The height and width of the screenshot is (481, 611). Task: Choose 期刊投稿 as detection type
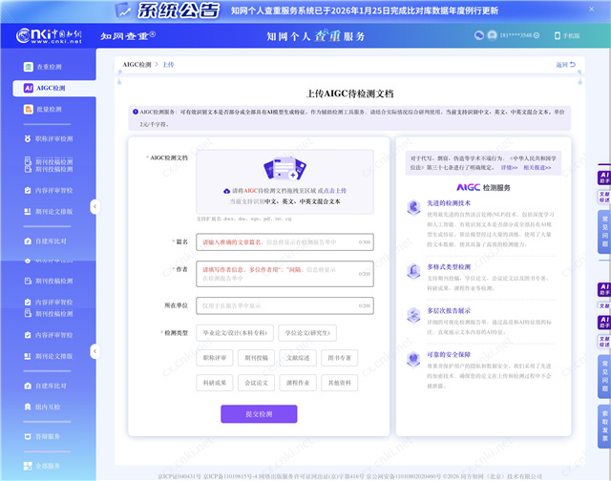coord(256,358)
